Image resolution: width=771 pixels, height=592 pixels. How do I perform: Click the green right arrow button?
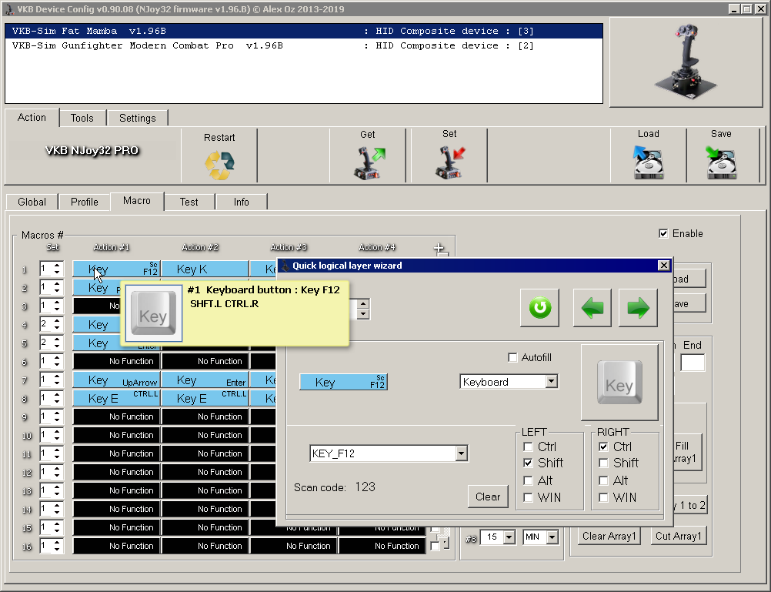[x=639, y=309]
